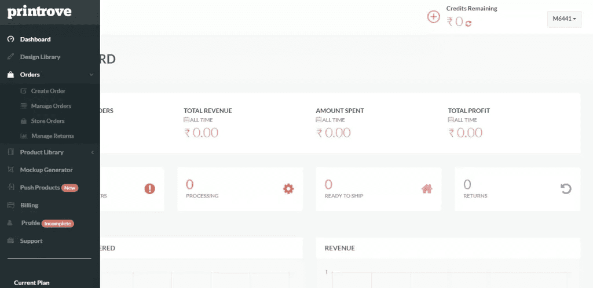The height and width of the screenshot is (288, 593).
Task: Click the Billing card icon
Action: click(x=10, y=205)
